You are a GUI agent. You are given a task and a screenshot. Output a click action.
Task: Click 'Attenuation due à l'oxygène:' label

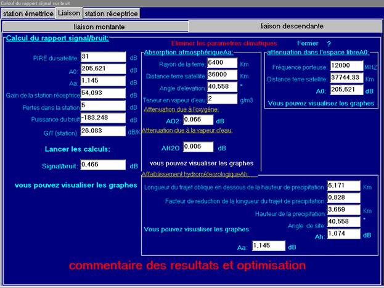[x=181, y=109]
